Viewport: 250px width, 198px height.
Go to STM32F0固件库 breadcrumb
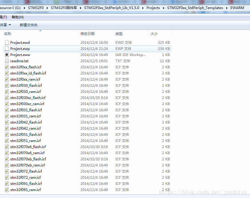click(64, 8)
